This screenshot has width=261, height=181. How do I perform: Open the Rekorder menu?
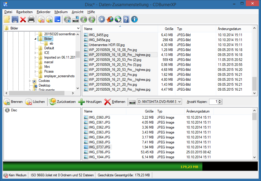point(44,12)
